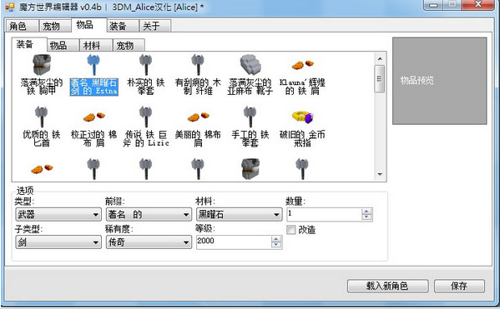The width and height of the screenshot is (500, 309).
Task: Switch to the top-level 宠物 tab
Action: tap(54, 26)
